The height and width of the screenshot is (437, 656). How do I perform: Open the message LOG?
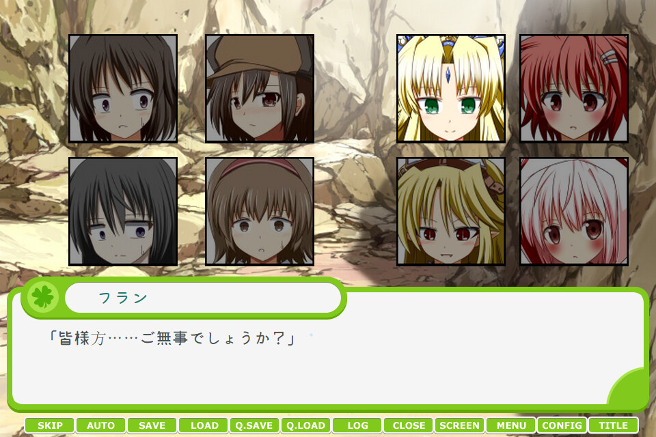[x=357, y=425]
